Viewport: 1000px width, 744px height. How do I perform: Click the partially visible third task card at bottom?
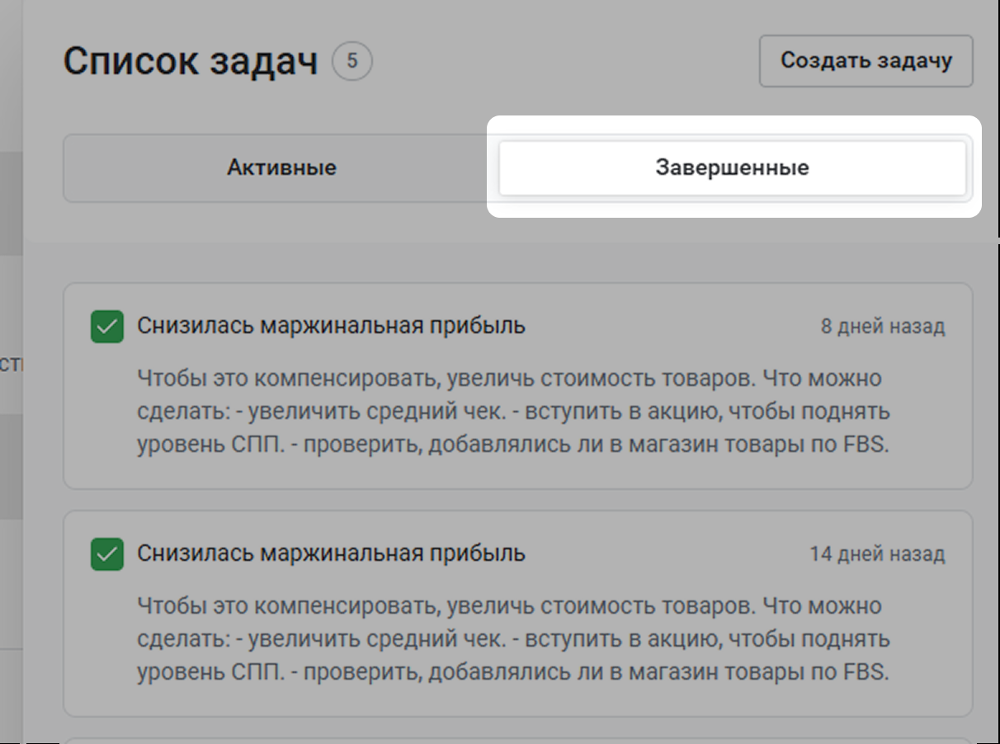(x=517, y=739)
